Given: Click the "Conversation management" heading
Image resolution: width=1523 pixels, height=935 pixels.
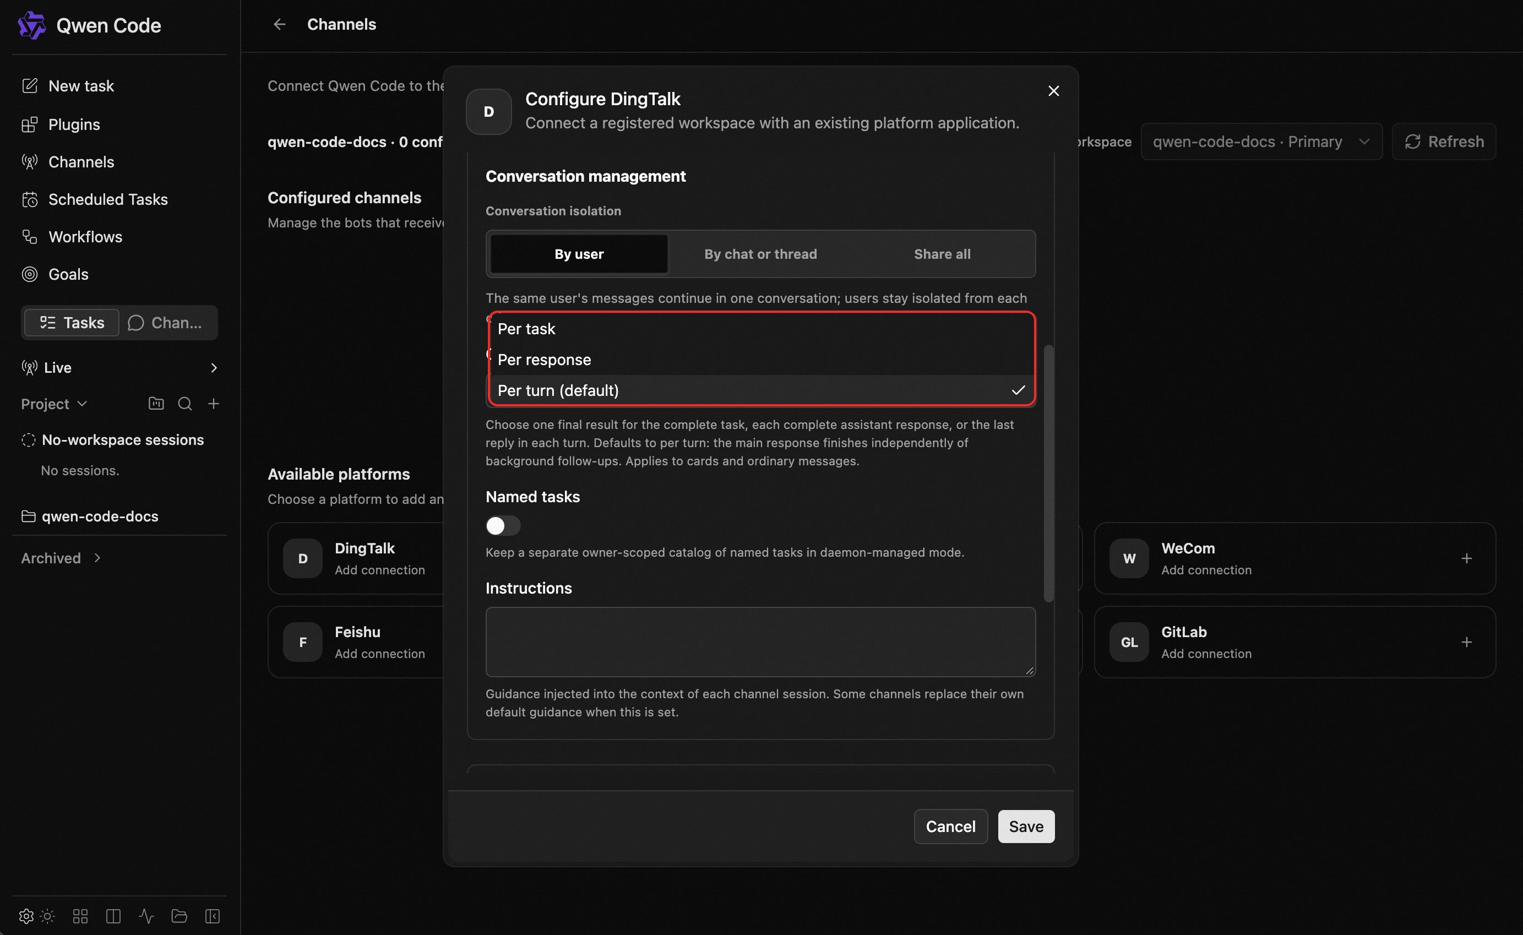Looking at the screenshot, I should [586, 176].
